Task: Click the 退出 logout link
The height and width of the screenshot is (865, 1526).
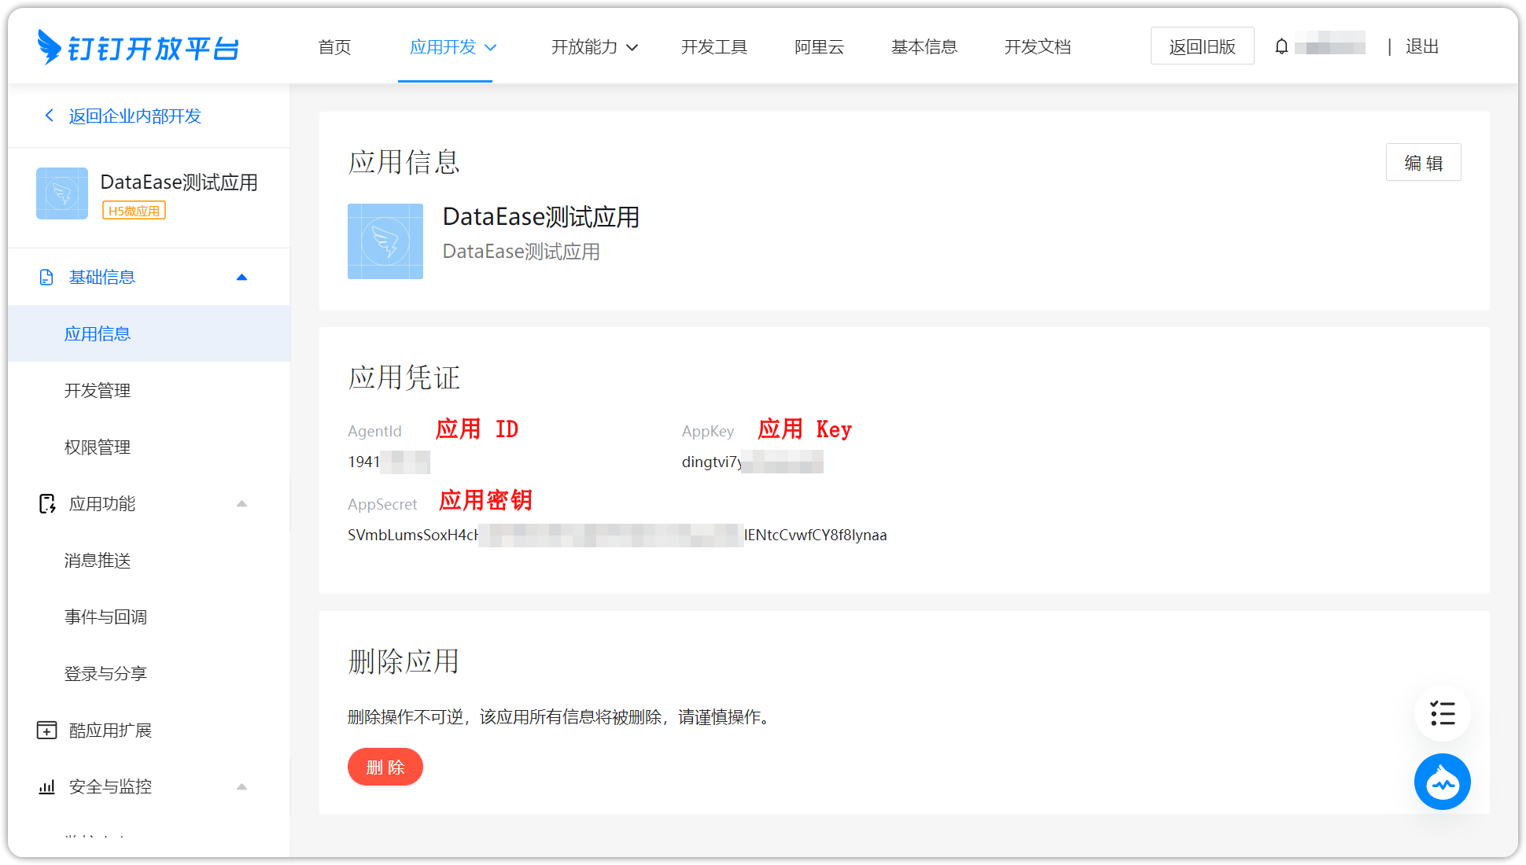Action: (1421, 46)
